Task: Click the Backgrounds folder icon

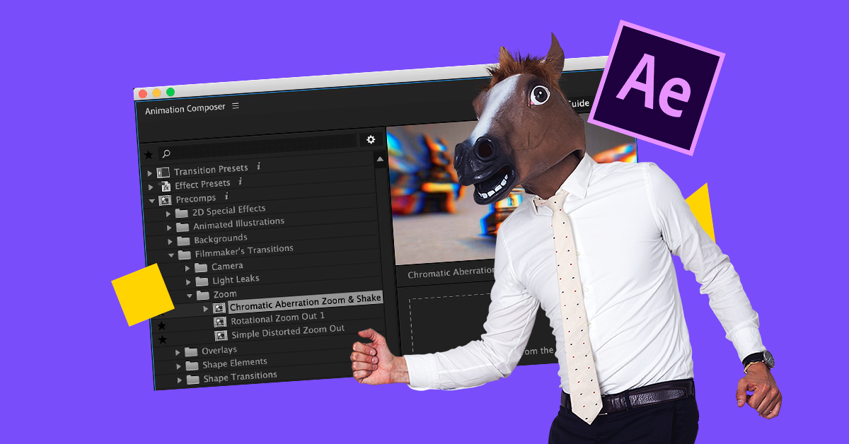Action: (x=183, y=240)
